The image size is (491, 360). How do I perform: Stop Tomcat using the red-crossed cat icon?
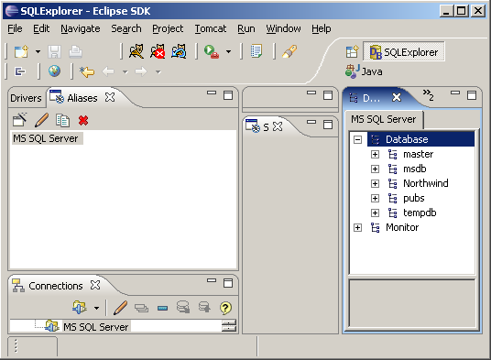pos(158,51)
